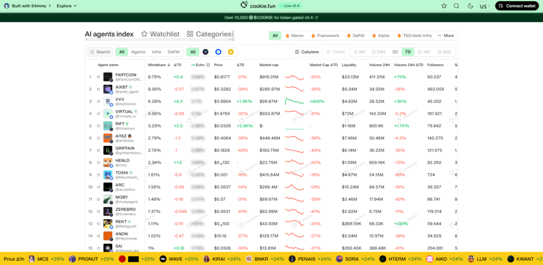Star the RIFT agent row
This screenshot has height=265, width=543.
pos(99,126)
